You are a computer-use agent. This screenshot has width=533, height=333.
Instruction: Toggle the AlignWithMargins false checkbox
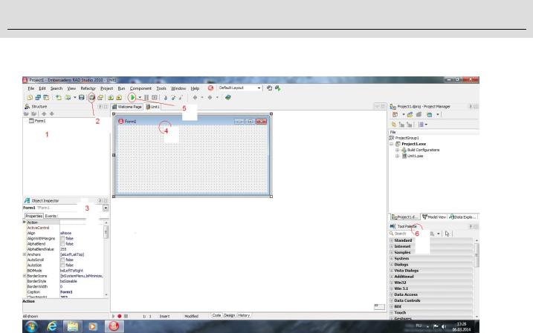click(62, 239)
